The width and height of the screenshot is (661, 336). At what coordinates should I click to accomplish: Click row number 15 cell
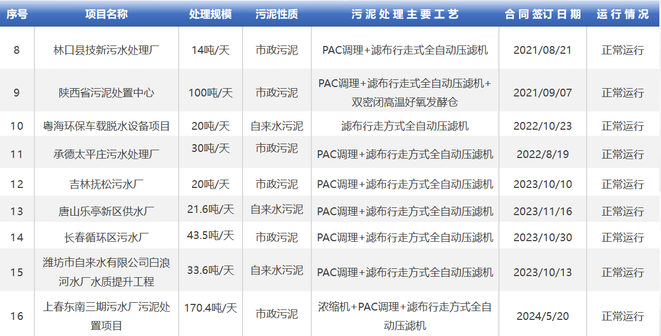point(17,272)
